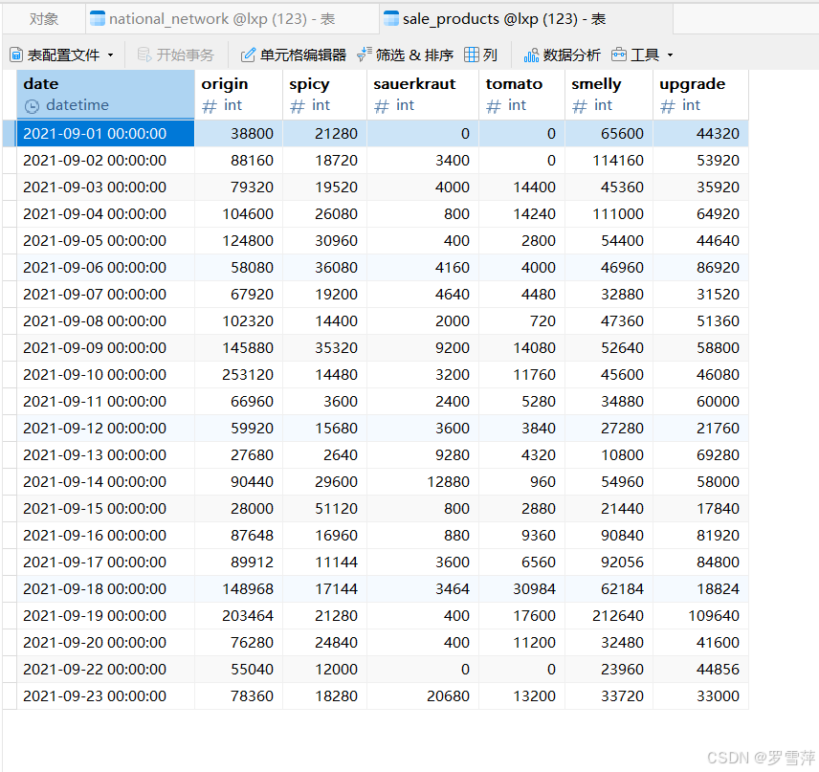Select upgrade value 86920
This screenshot has width=819, height=772.
click(700, 267)
